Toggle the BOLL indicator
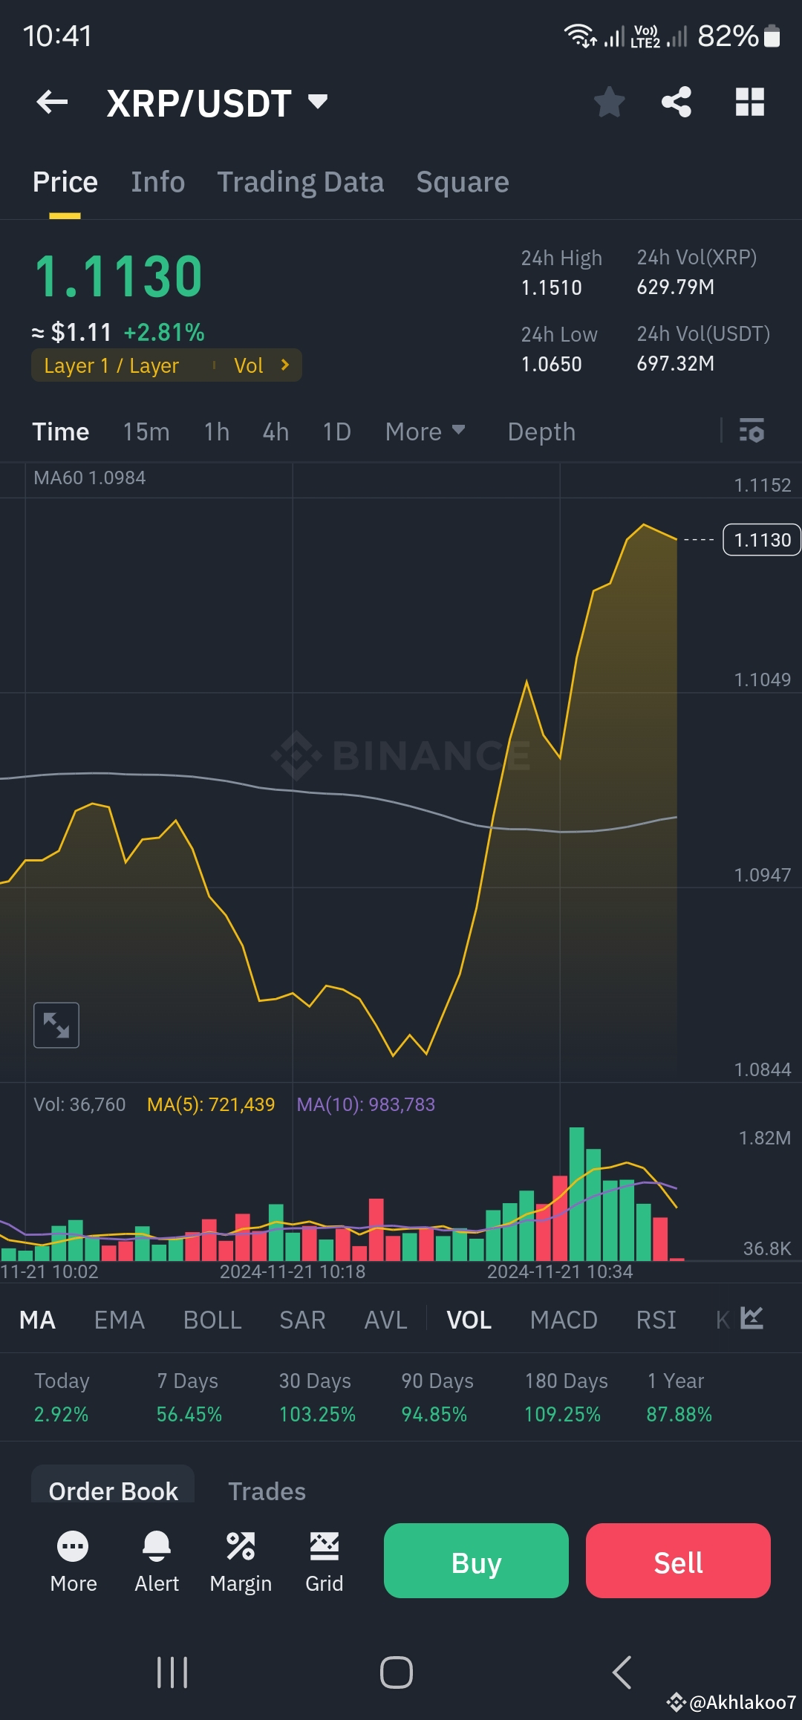This screenshot has width=802, height=1720. (212, 1320)
